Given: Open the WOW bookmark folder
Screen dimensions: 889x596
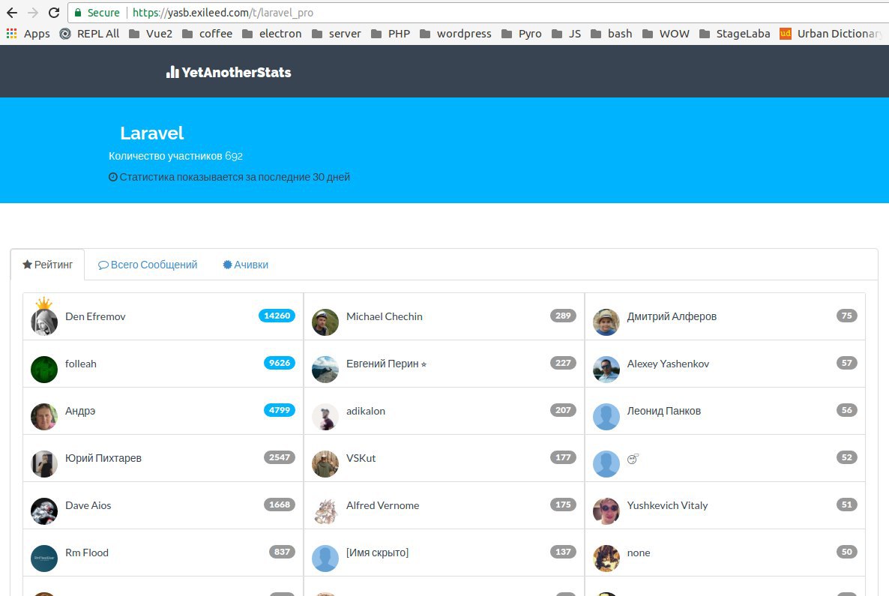Looking at the screenshot, I should tap(666, 34).
